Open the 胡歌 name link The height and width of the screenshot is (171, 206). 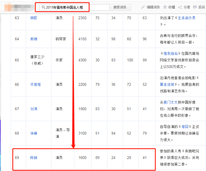coord(33,18)
